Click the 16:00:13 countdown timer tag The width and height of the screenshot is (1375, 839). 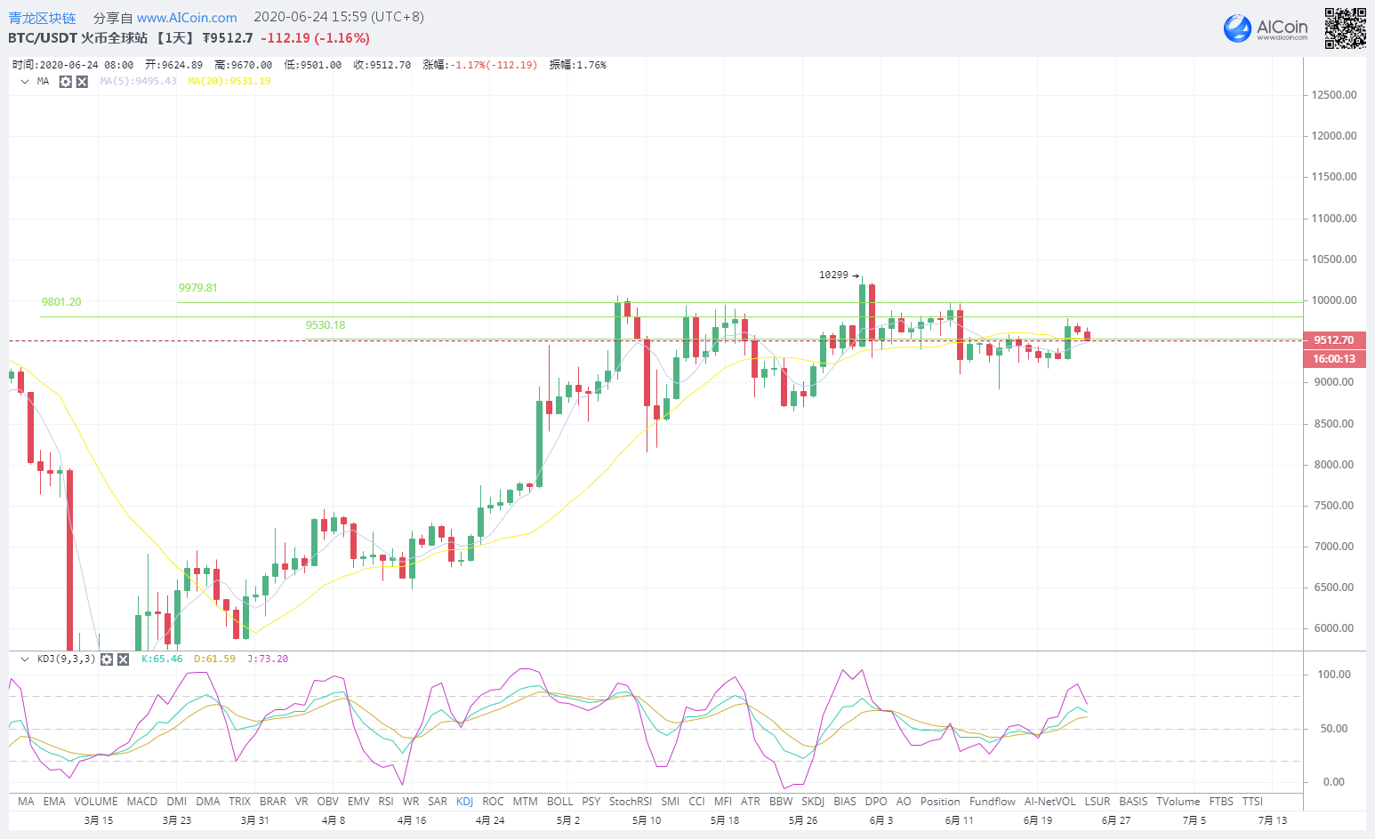pyautogui.click(x=1333, y=359)
